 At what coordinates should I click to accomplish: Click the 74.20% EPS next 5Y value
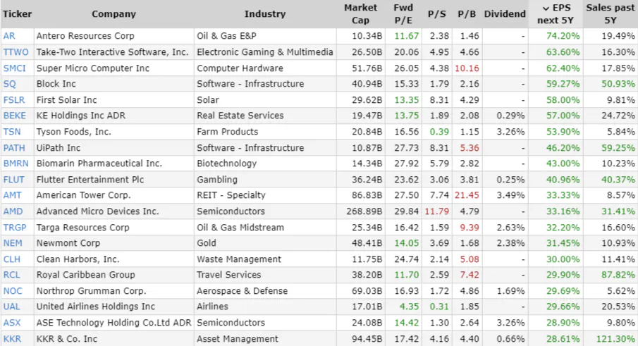click(563, 36)
